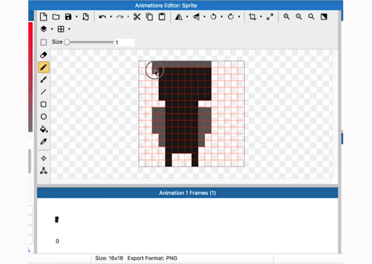This screenshot has width=372, height=264.
Task: Select the Eraser tool
Action: pyautogui.click(x=43, y=55)
